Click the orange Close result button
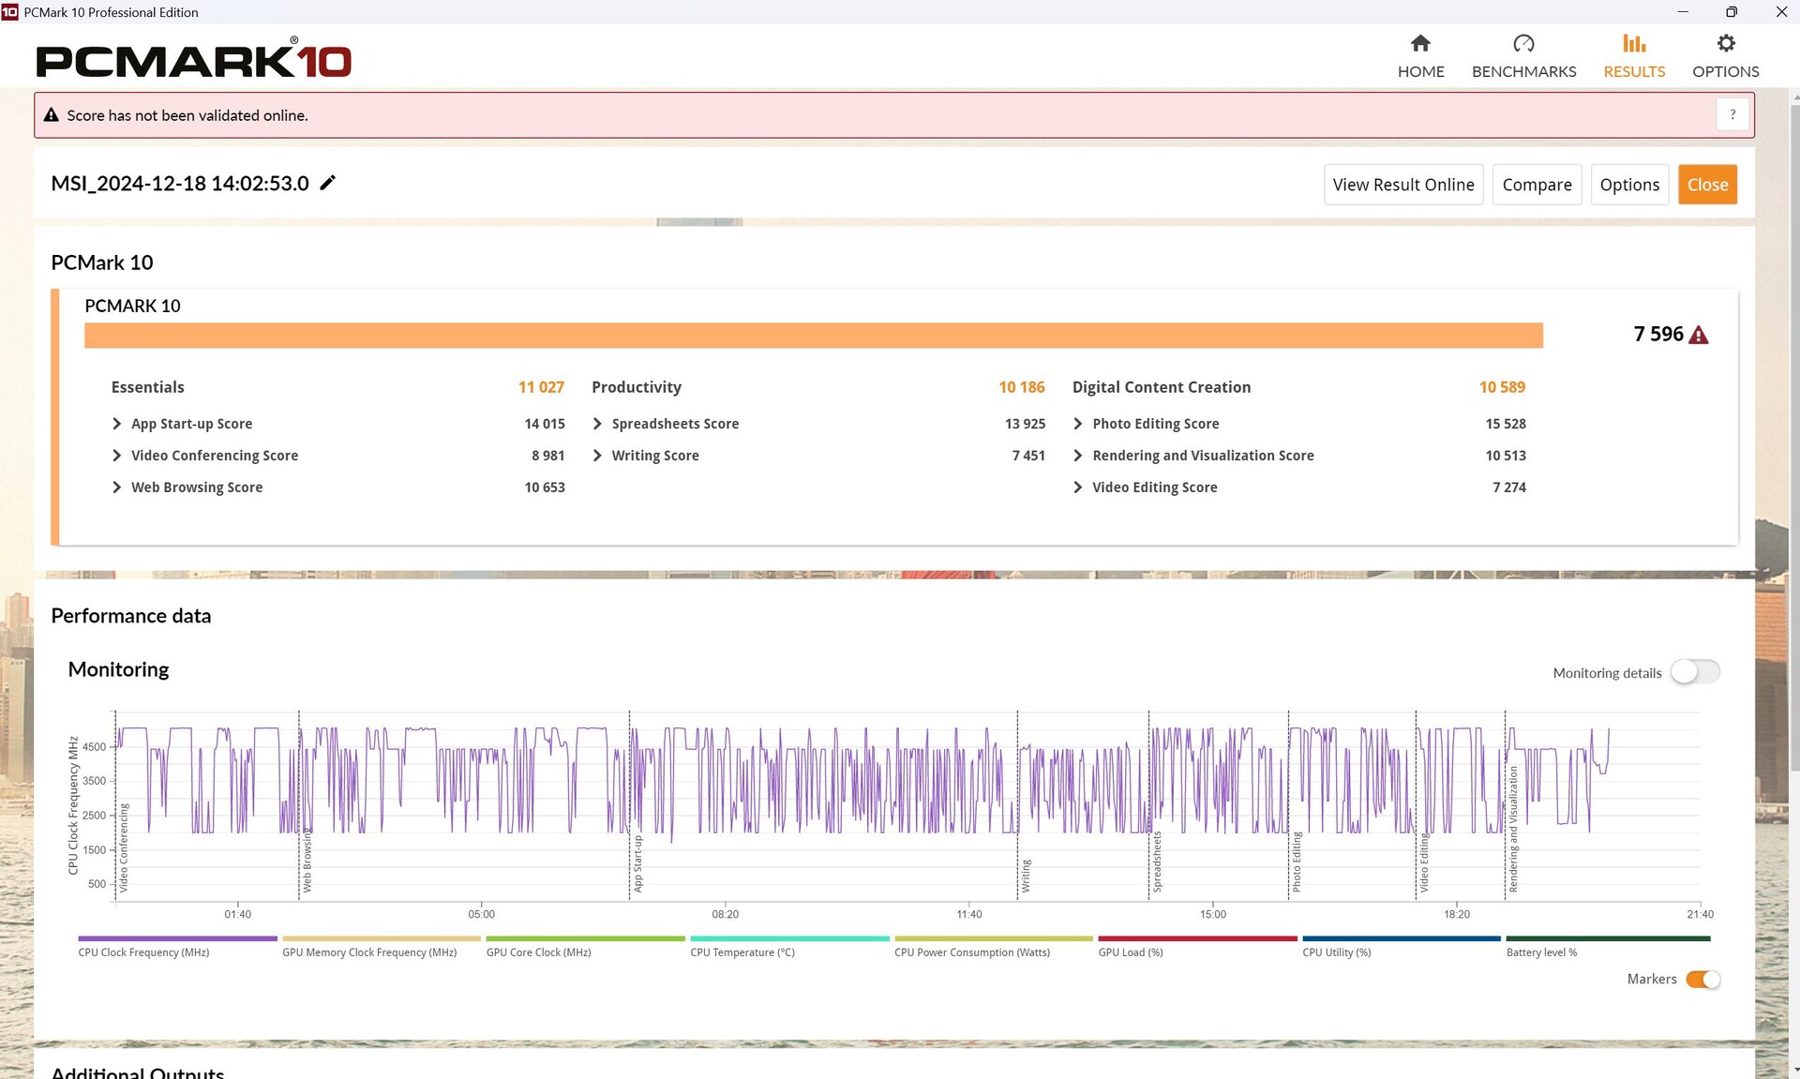This screenshot has height=1079, width=1800. click(1707, 185)
